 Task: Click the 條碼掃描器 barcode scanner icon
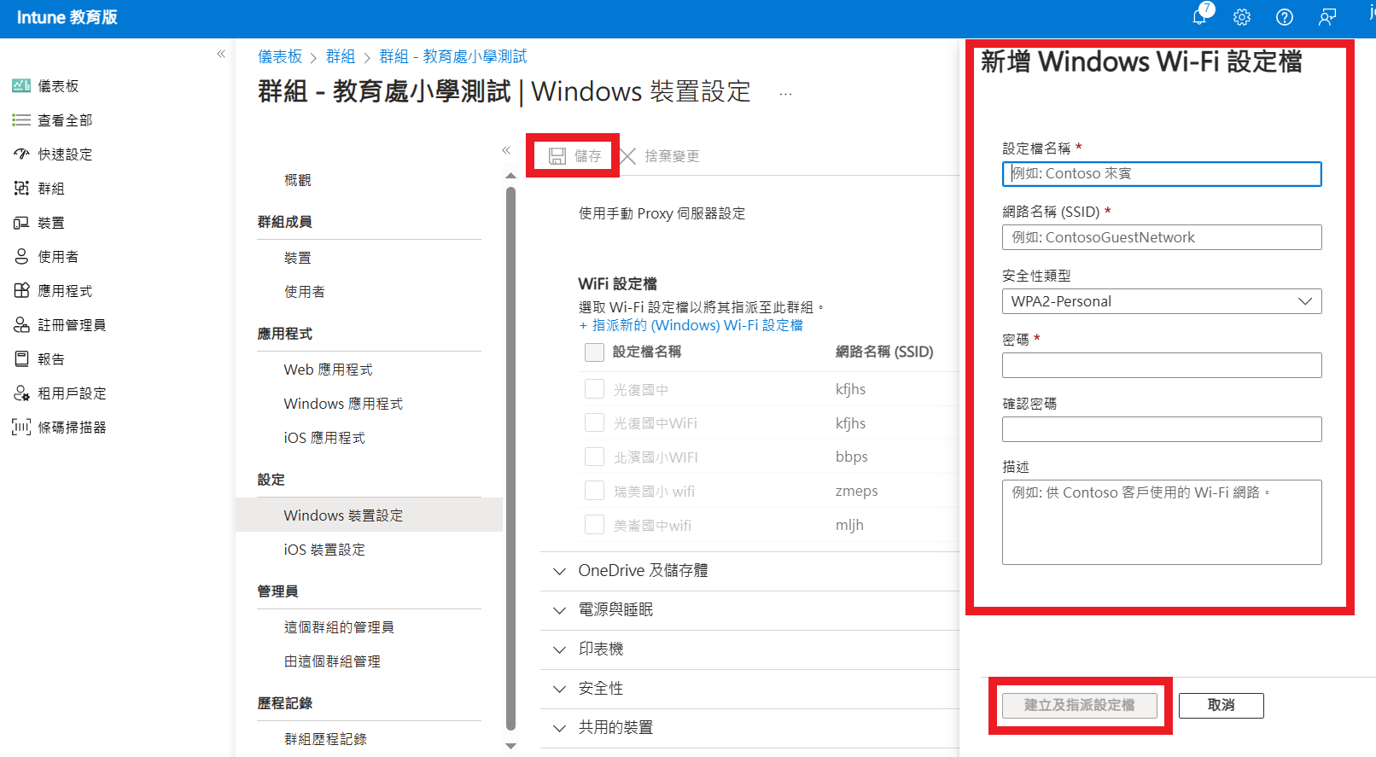coord(21,428)
